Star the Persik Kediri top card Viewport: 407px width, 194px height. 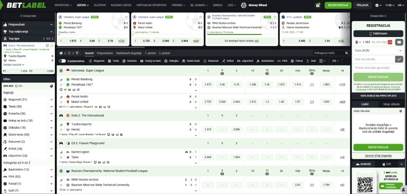tap(201, 17)
